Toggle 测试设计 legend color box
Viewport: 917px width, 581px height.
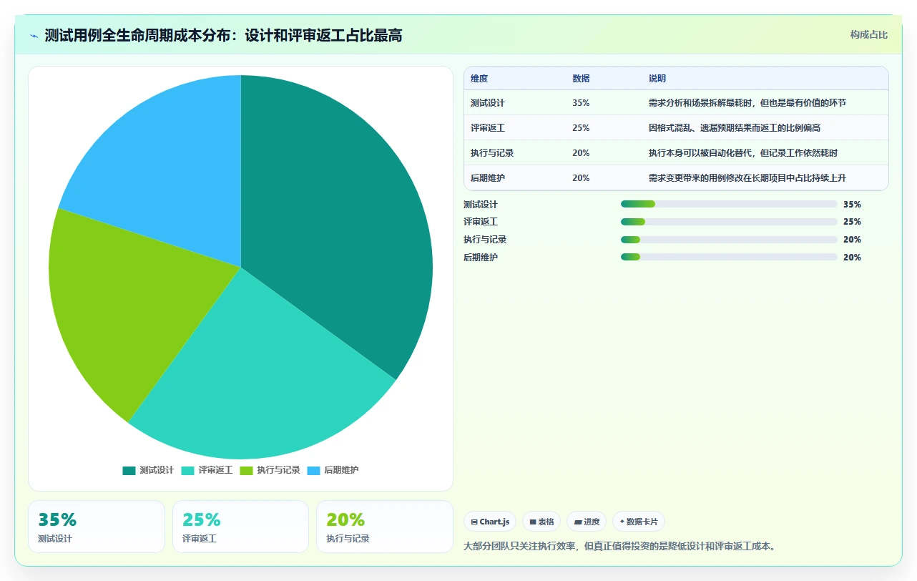pos(129,471)
